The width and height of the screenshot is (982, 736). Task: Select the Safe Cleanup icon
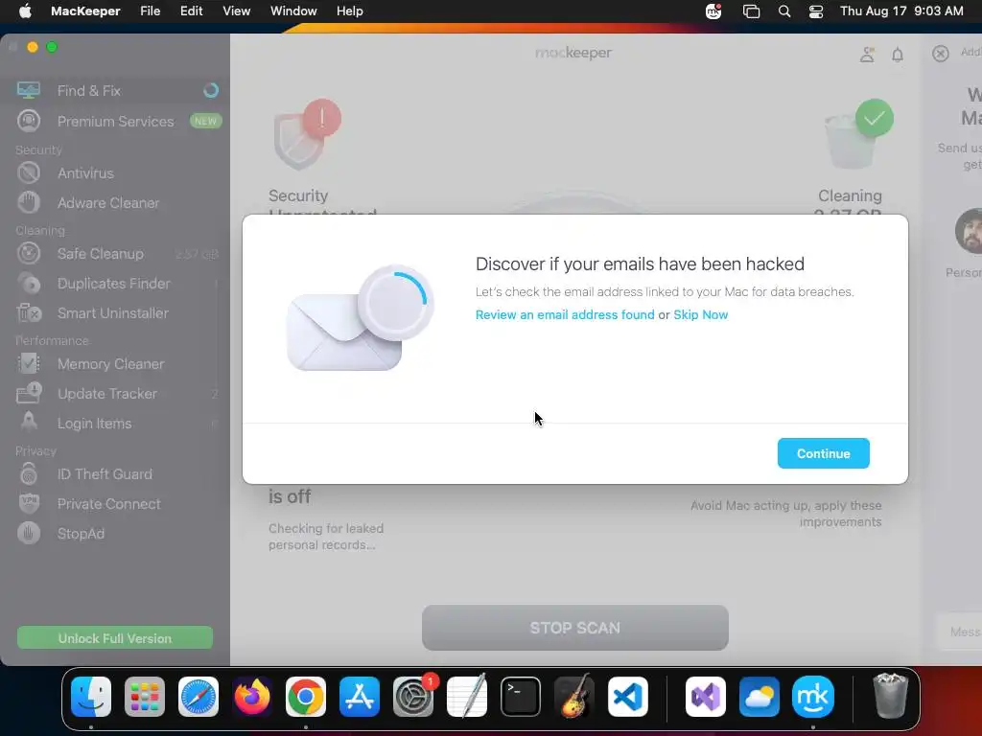pyautogui.click(x=28, y=253)
